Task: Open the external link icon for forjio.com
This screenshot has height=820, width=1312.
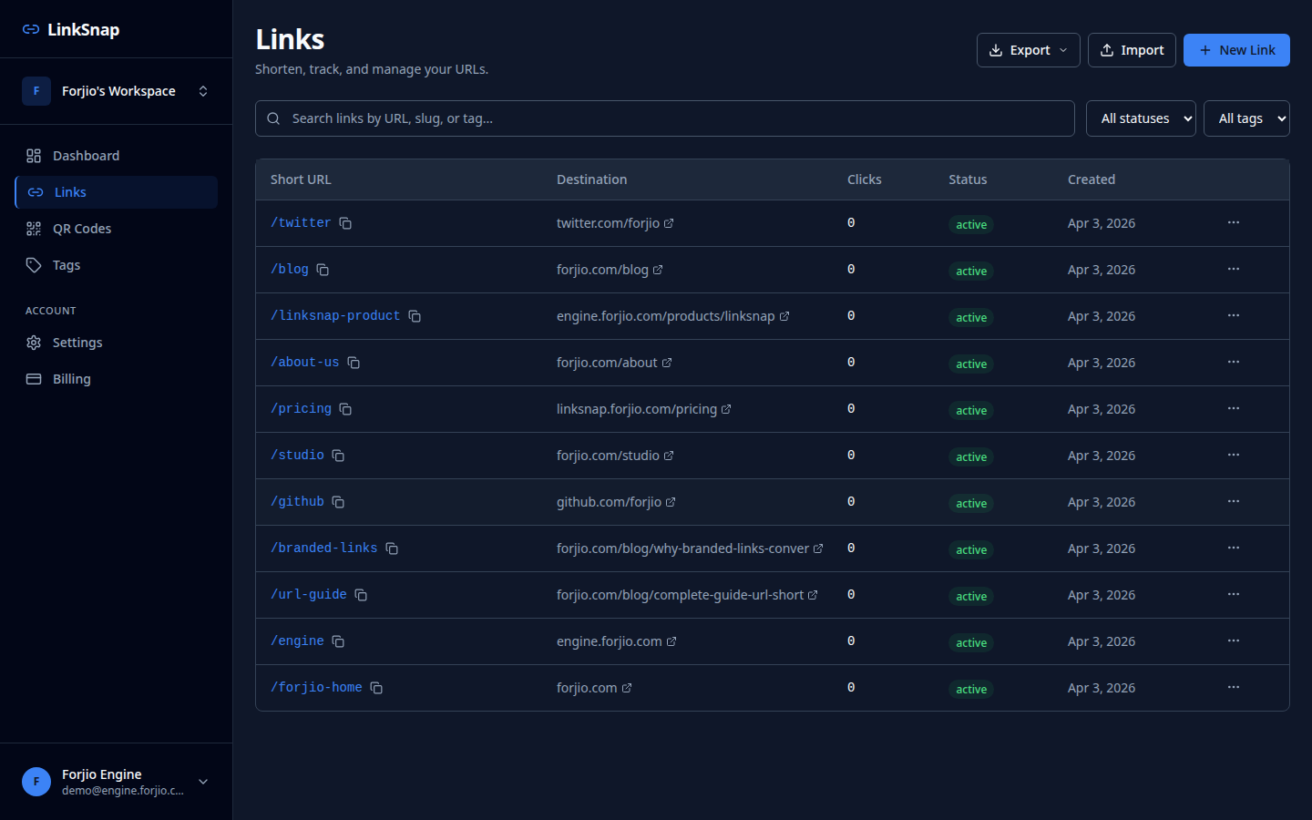Action: click(628, 687)
